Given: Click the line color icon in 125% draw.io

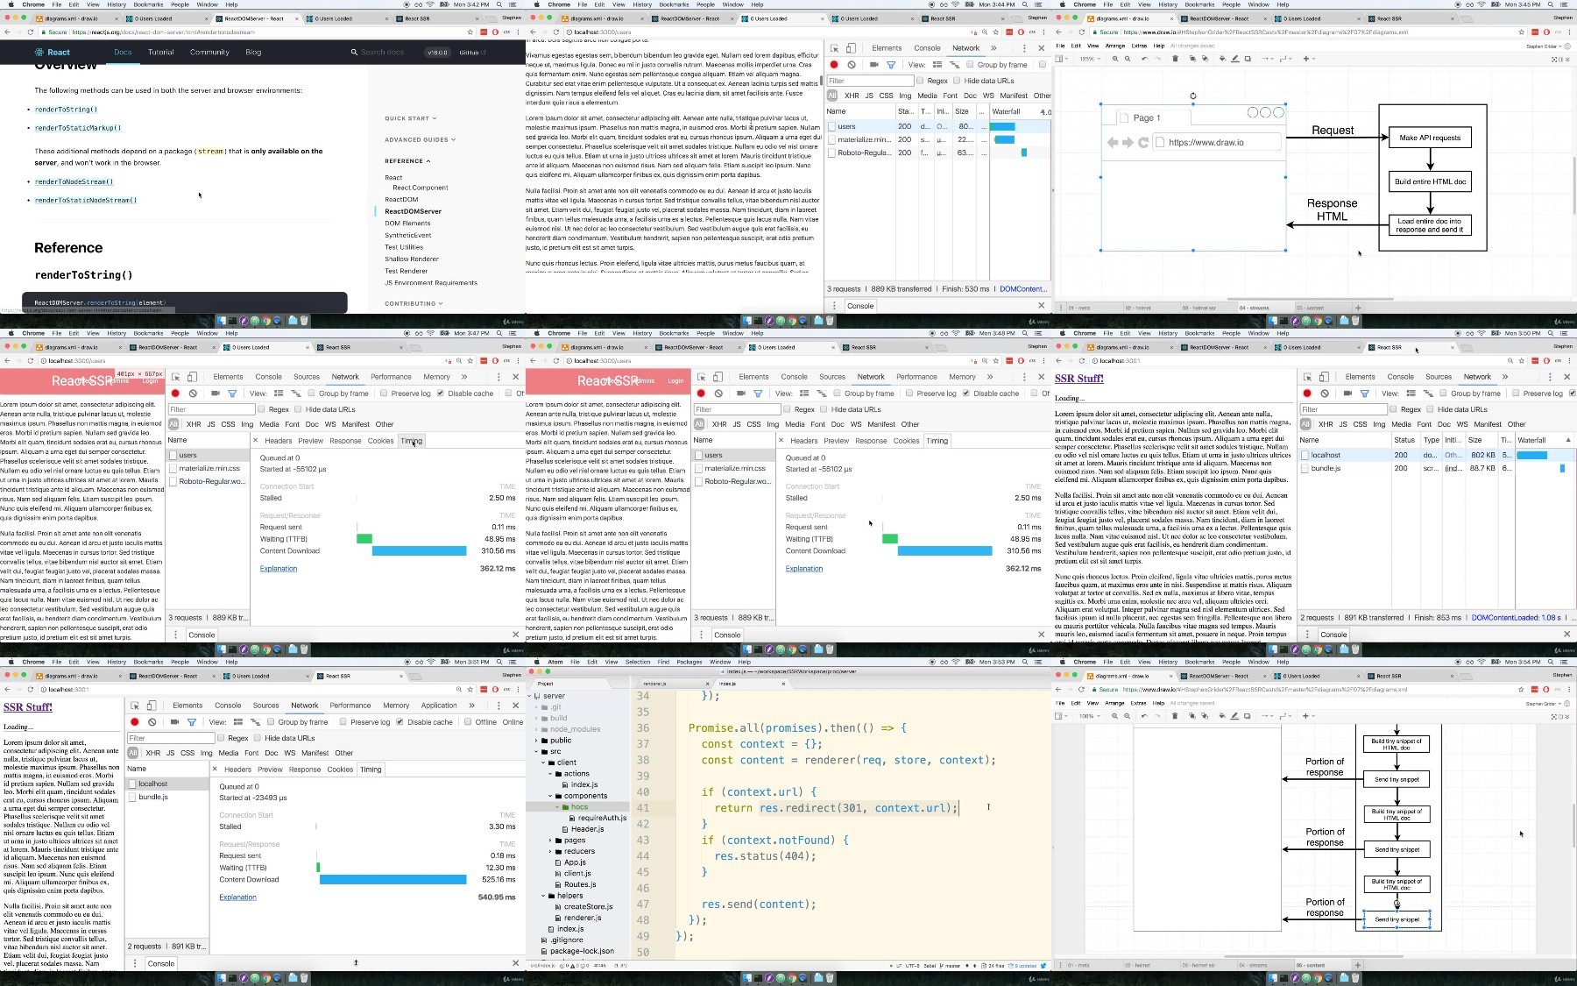Looking at the screenshot, I should (1234, 59).
